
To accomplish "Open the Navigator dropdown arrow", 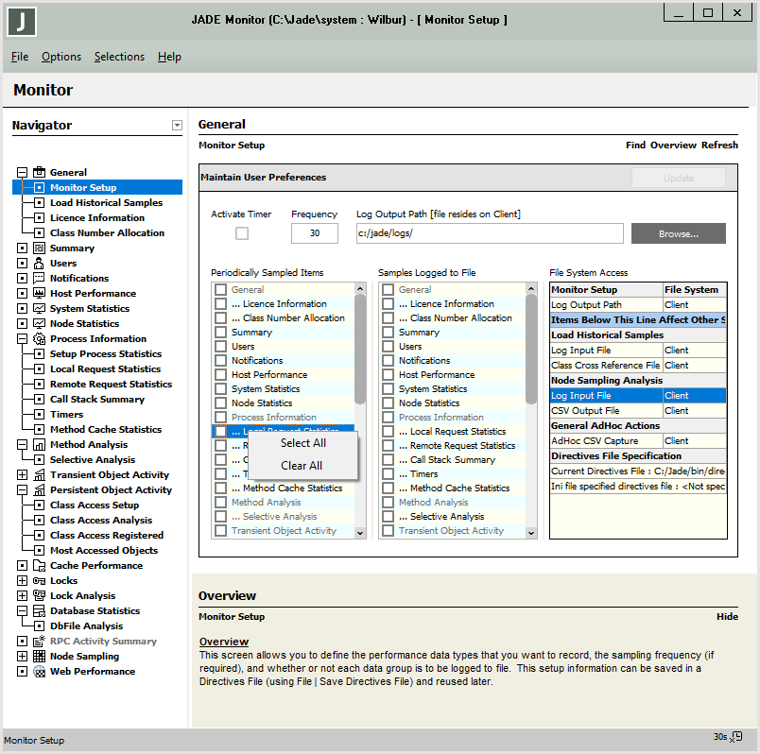I will point(177,126).
